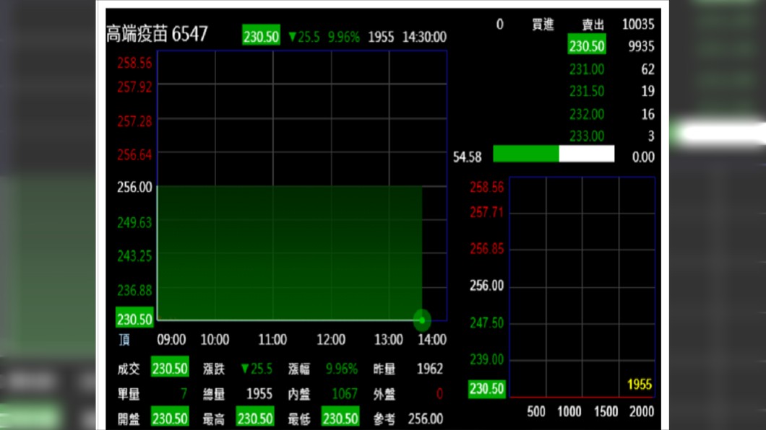Screen dimensions: 766x430
Task: Click the 14:00 time axis label
Action: pos(432,339)
